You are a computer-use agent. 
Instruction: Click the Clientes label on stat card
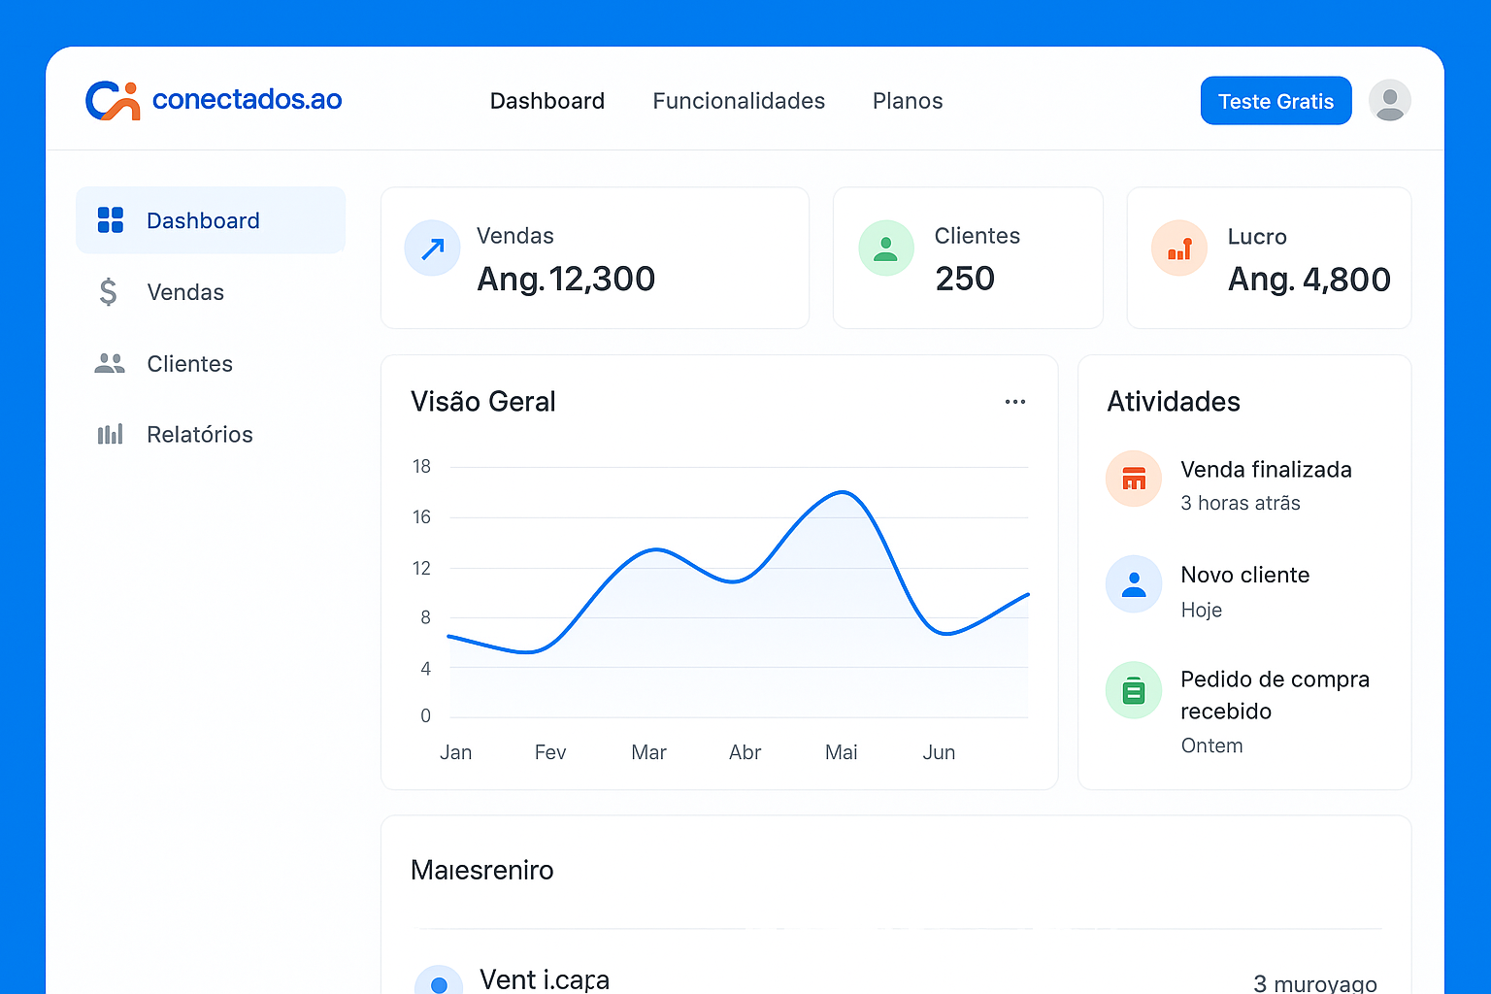[x=977, y=236]
